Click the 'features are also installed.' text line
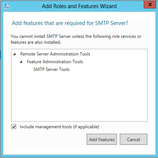 point(36,42)
